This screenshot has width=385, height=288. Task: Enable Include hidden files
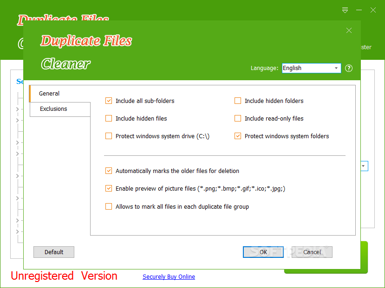[x=109, y=118]
